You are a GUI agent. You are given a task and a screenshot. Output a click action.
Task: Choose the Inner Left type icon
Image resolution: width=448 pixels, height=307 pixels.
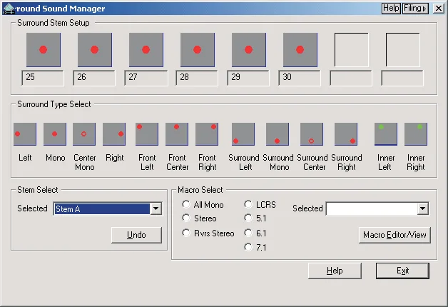pos(386,134)
